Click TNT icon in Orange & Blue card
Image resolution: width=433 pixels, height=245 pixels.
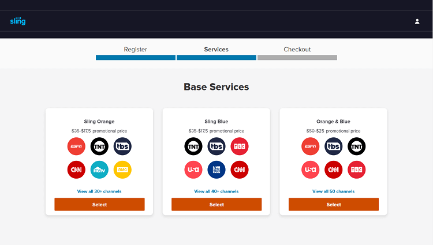pos(357,146)
